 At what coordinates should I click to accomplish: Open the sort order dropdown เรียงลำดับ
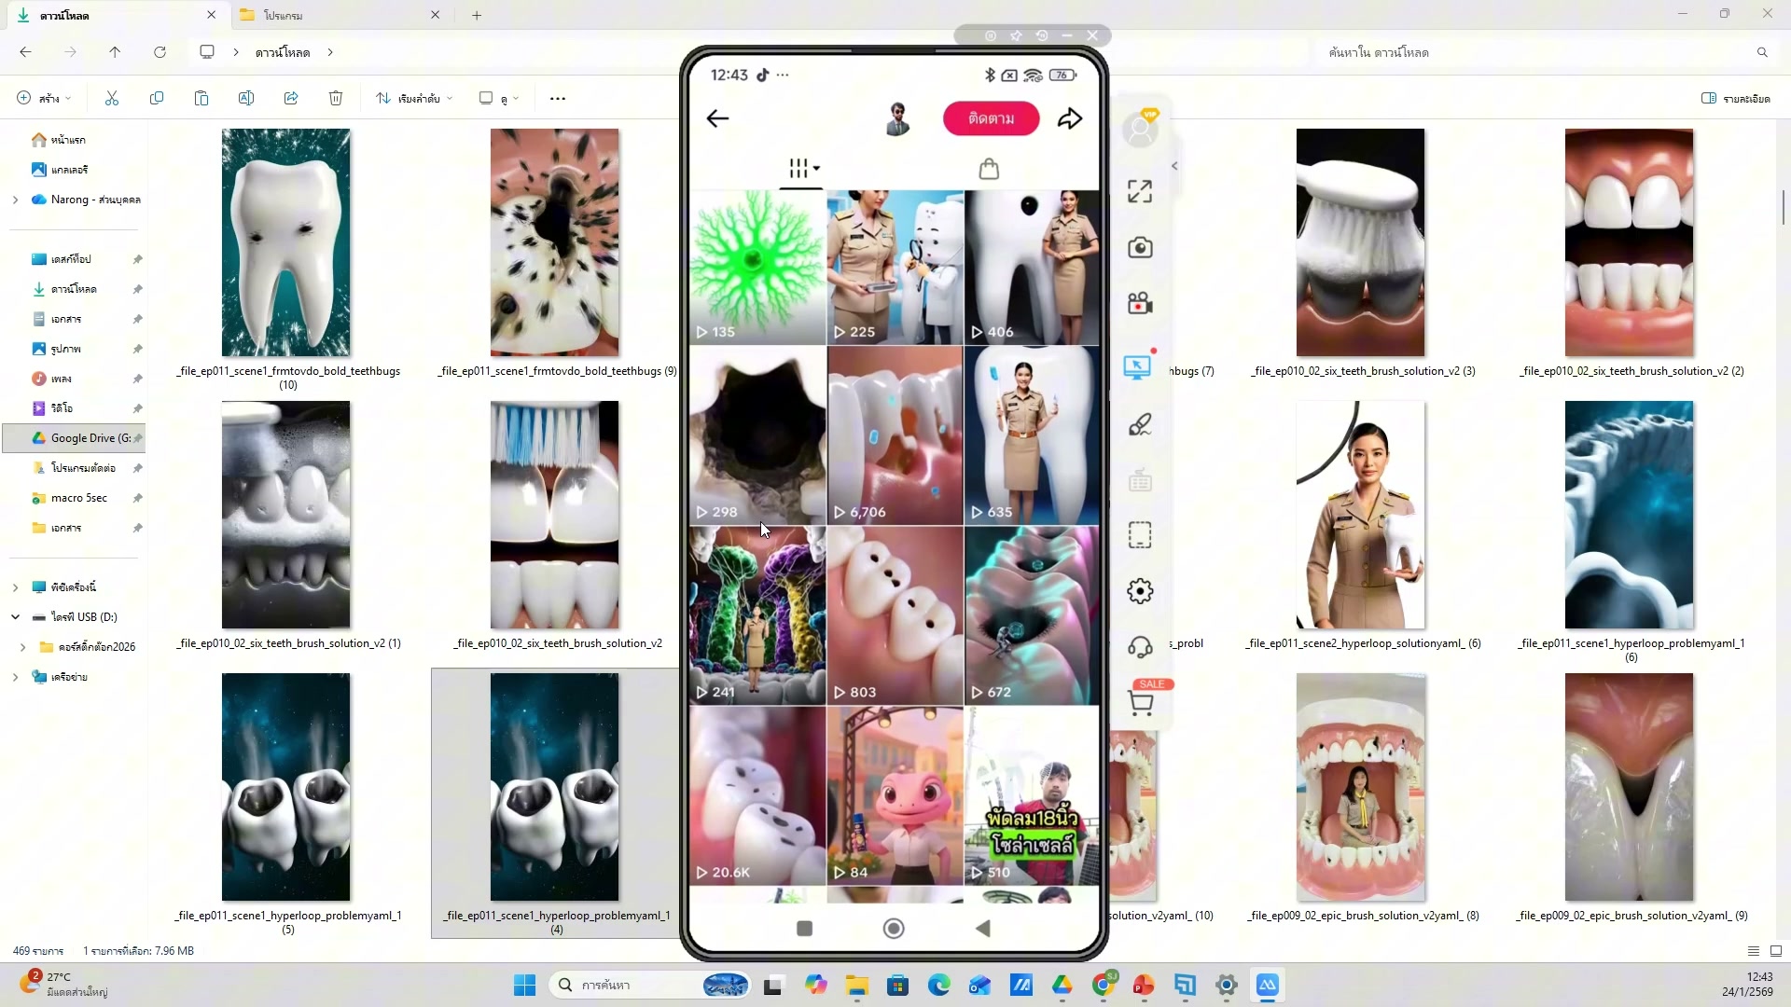tap(414, 98)
